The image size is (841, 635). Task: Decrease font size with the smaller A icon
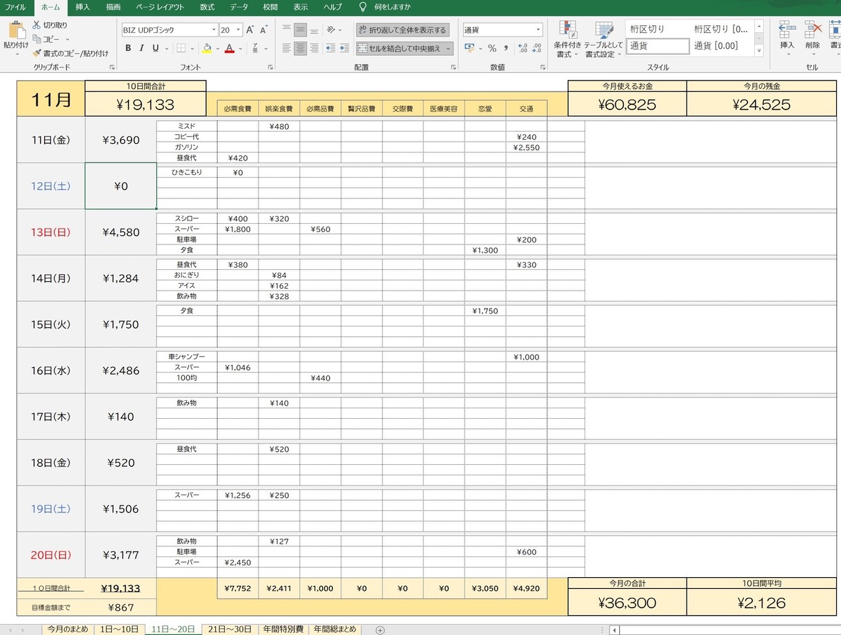263,30
